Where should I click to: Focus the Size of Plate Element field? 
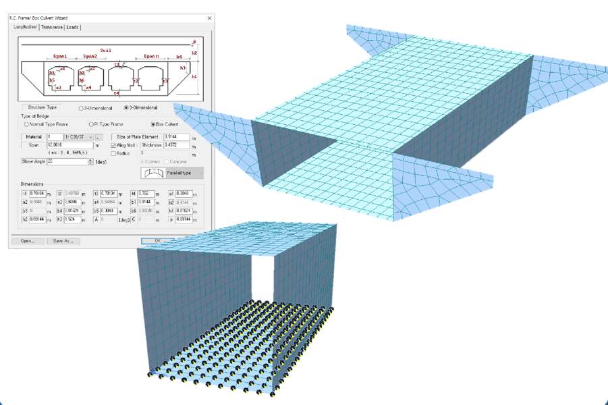[x=176, y=137]
